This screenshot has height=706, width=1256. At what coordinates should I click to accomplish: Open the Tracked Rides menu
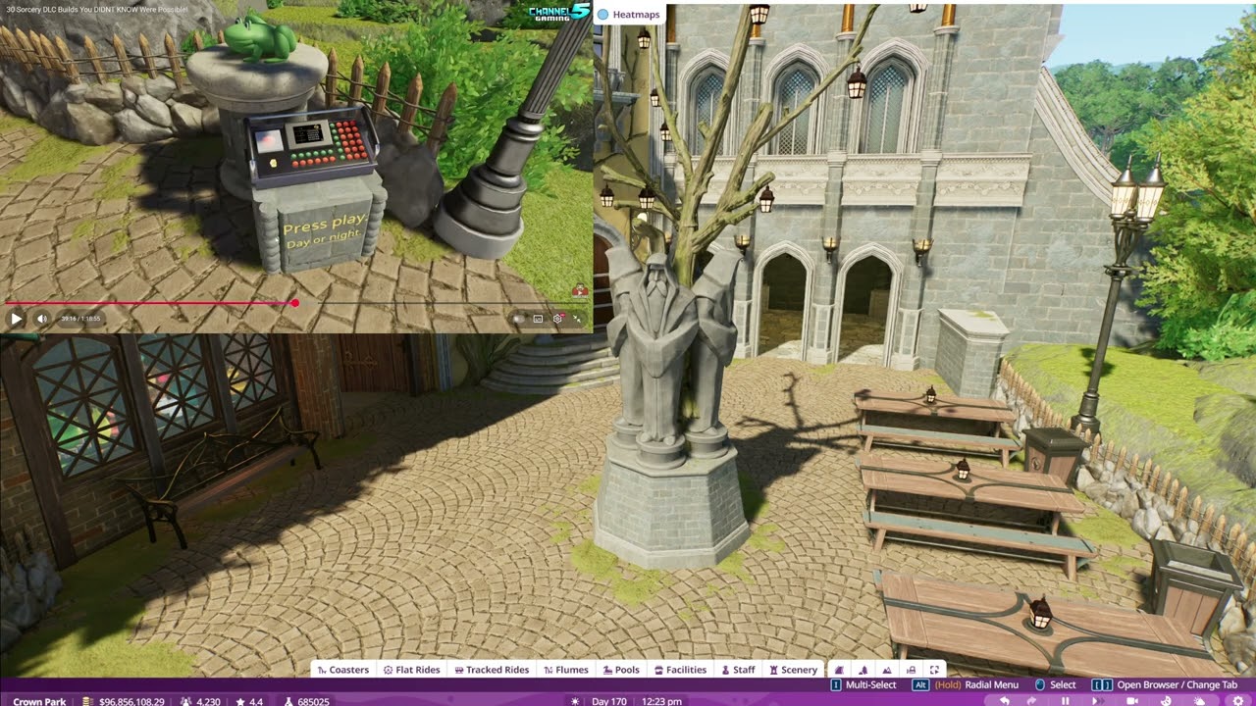click(493, 670)
